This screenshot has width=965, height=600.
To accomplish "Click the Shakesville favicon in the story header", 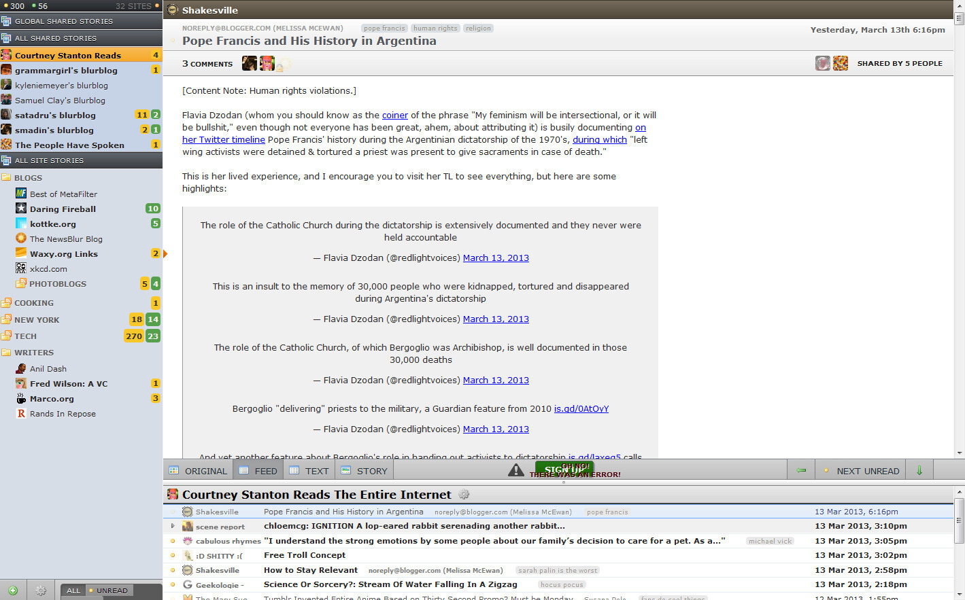I will (172, 10).
